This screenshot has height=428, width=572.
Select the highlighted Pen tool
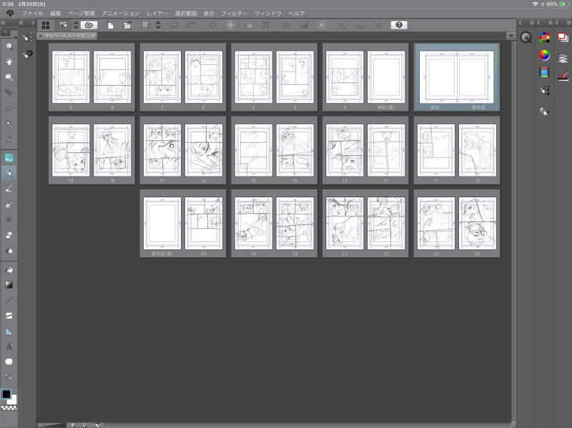pyautogui.click(x=9, y=158)
